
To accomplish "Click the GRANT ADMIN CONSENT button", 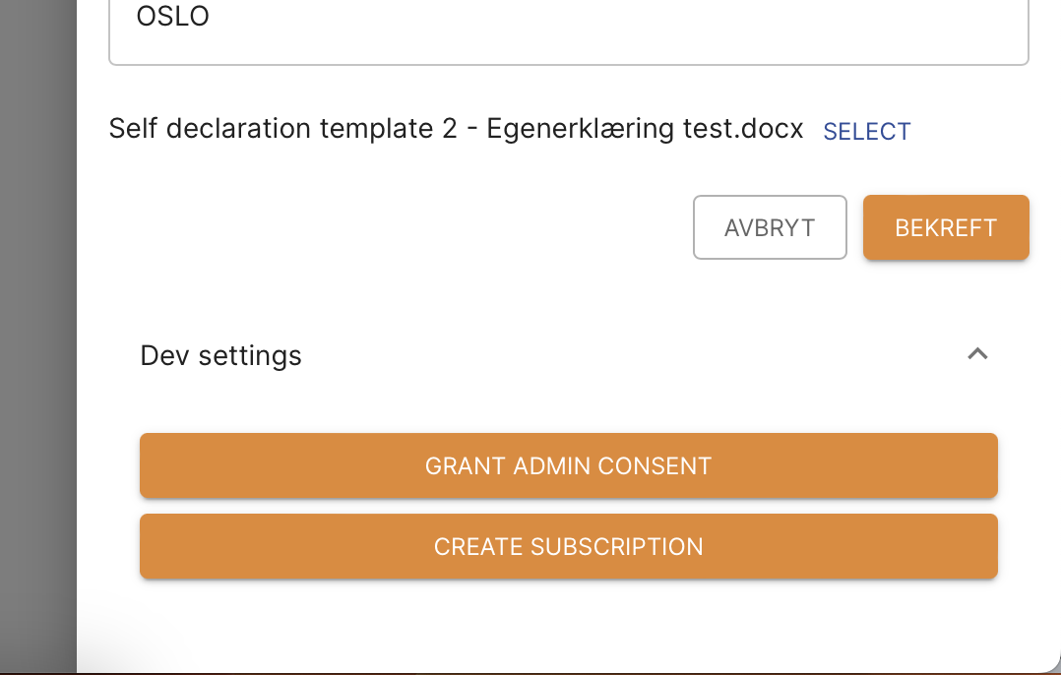I will pos(569,465).
